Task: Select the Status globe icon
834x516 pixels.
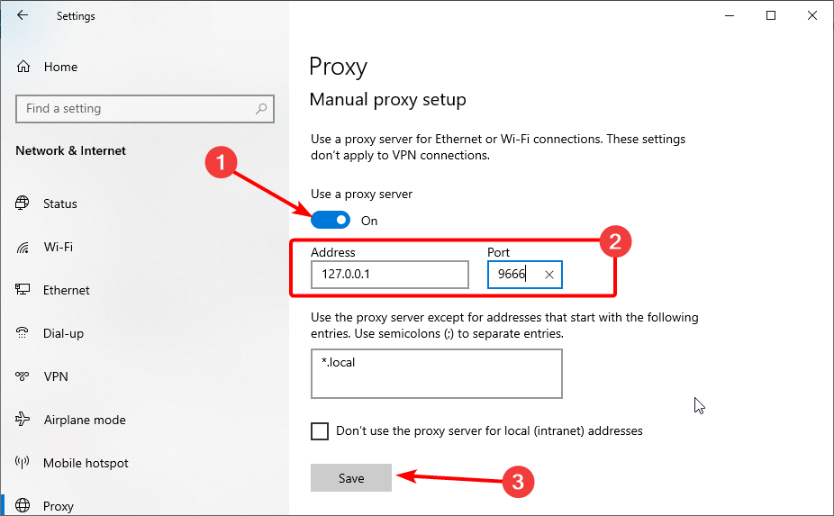Action: [23, 204]
